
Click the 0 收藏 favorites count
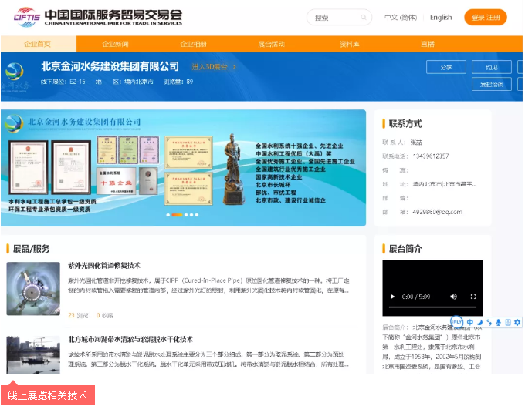click(x=105, y=315)
